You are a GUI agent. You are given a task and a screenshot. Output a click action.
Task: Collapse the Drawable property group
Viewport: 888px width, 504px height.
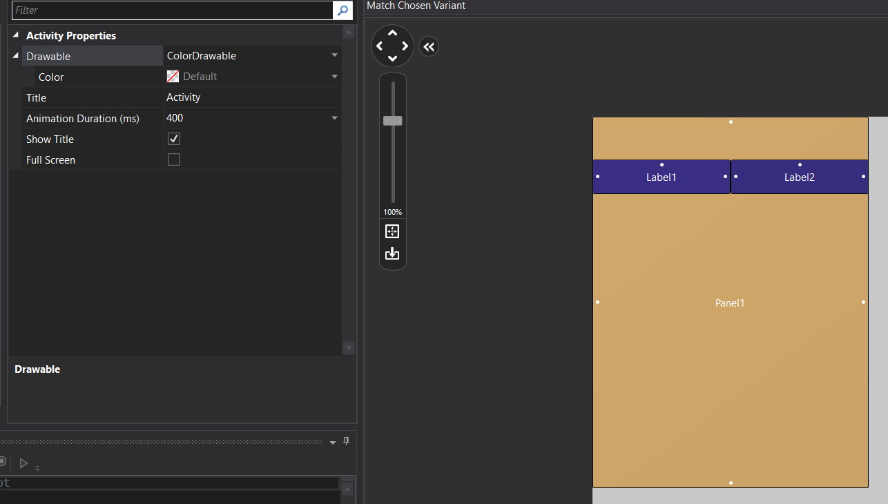pyautogui.click(x=15, y=56)
